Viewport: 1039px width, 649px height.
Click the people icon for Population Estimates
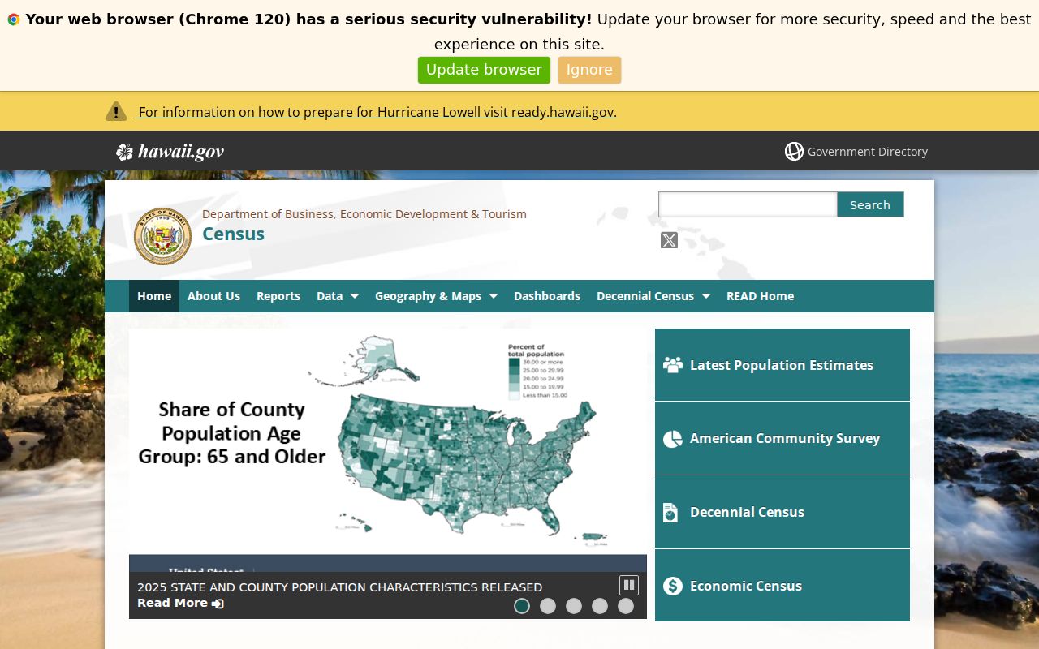tap(673, 365)
